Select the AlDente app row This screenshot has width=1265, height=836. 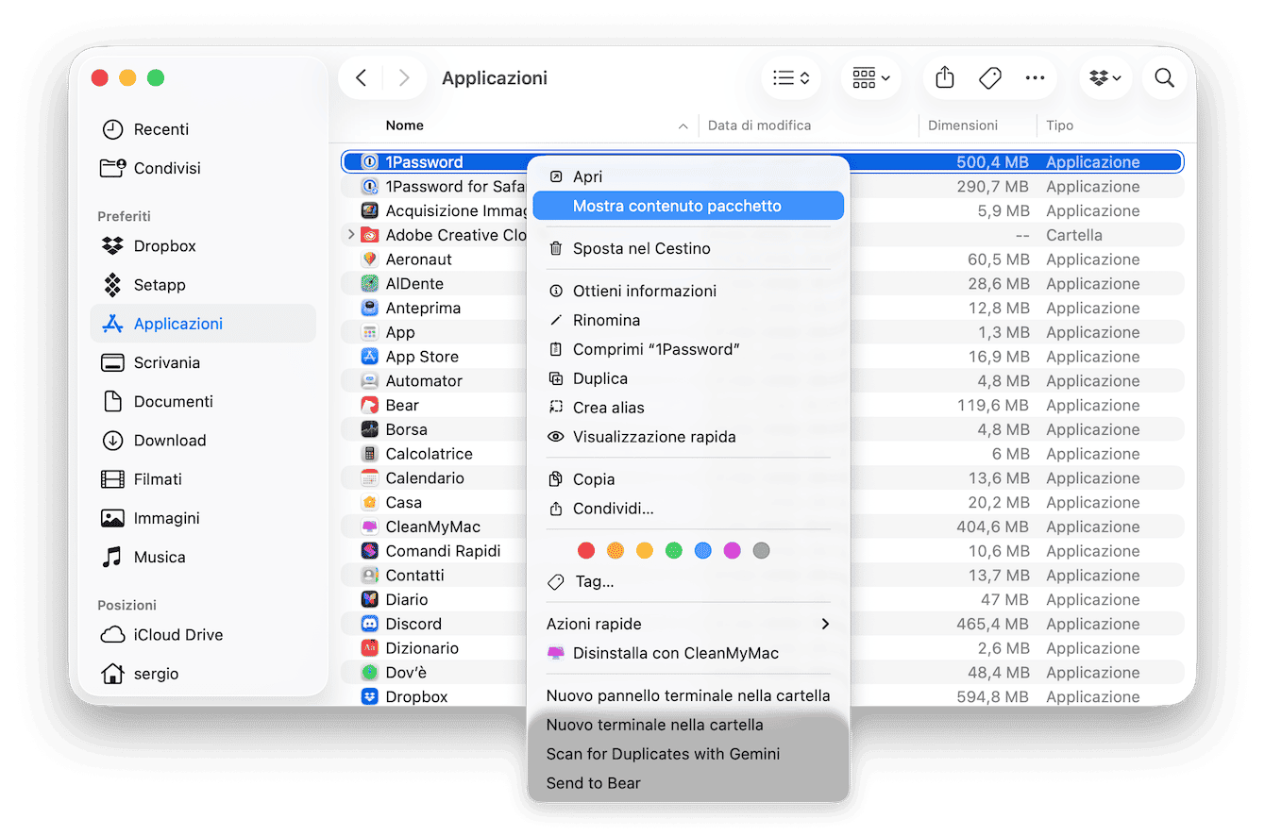tap(762, 284)
